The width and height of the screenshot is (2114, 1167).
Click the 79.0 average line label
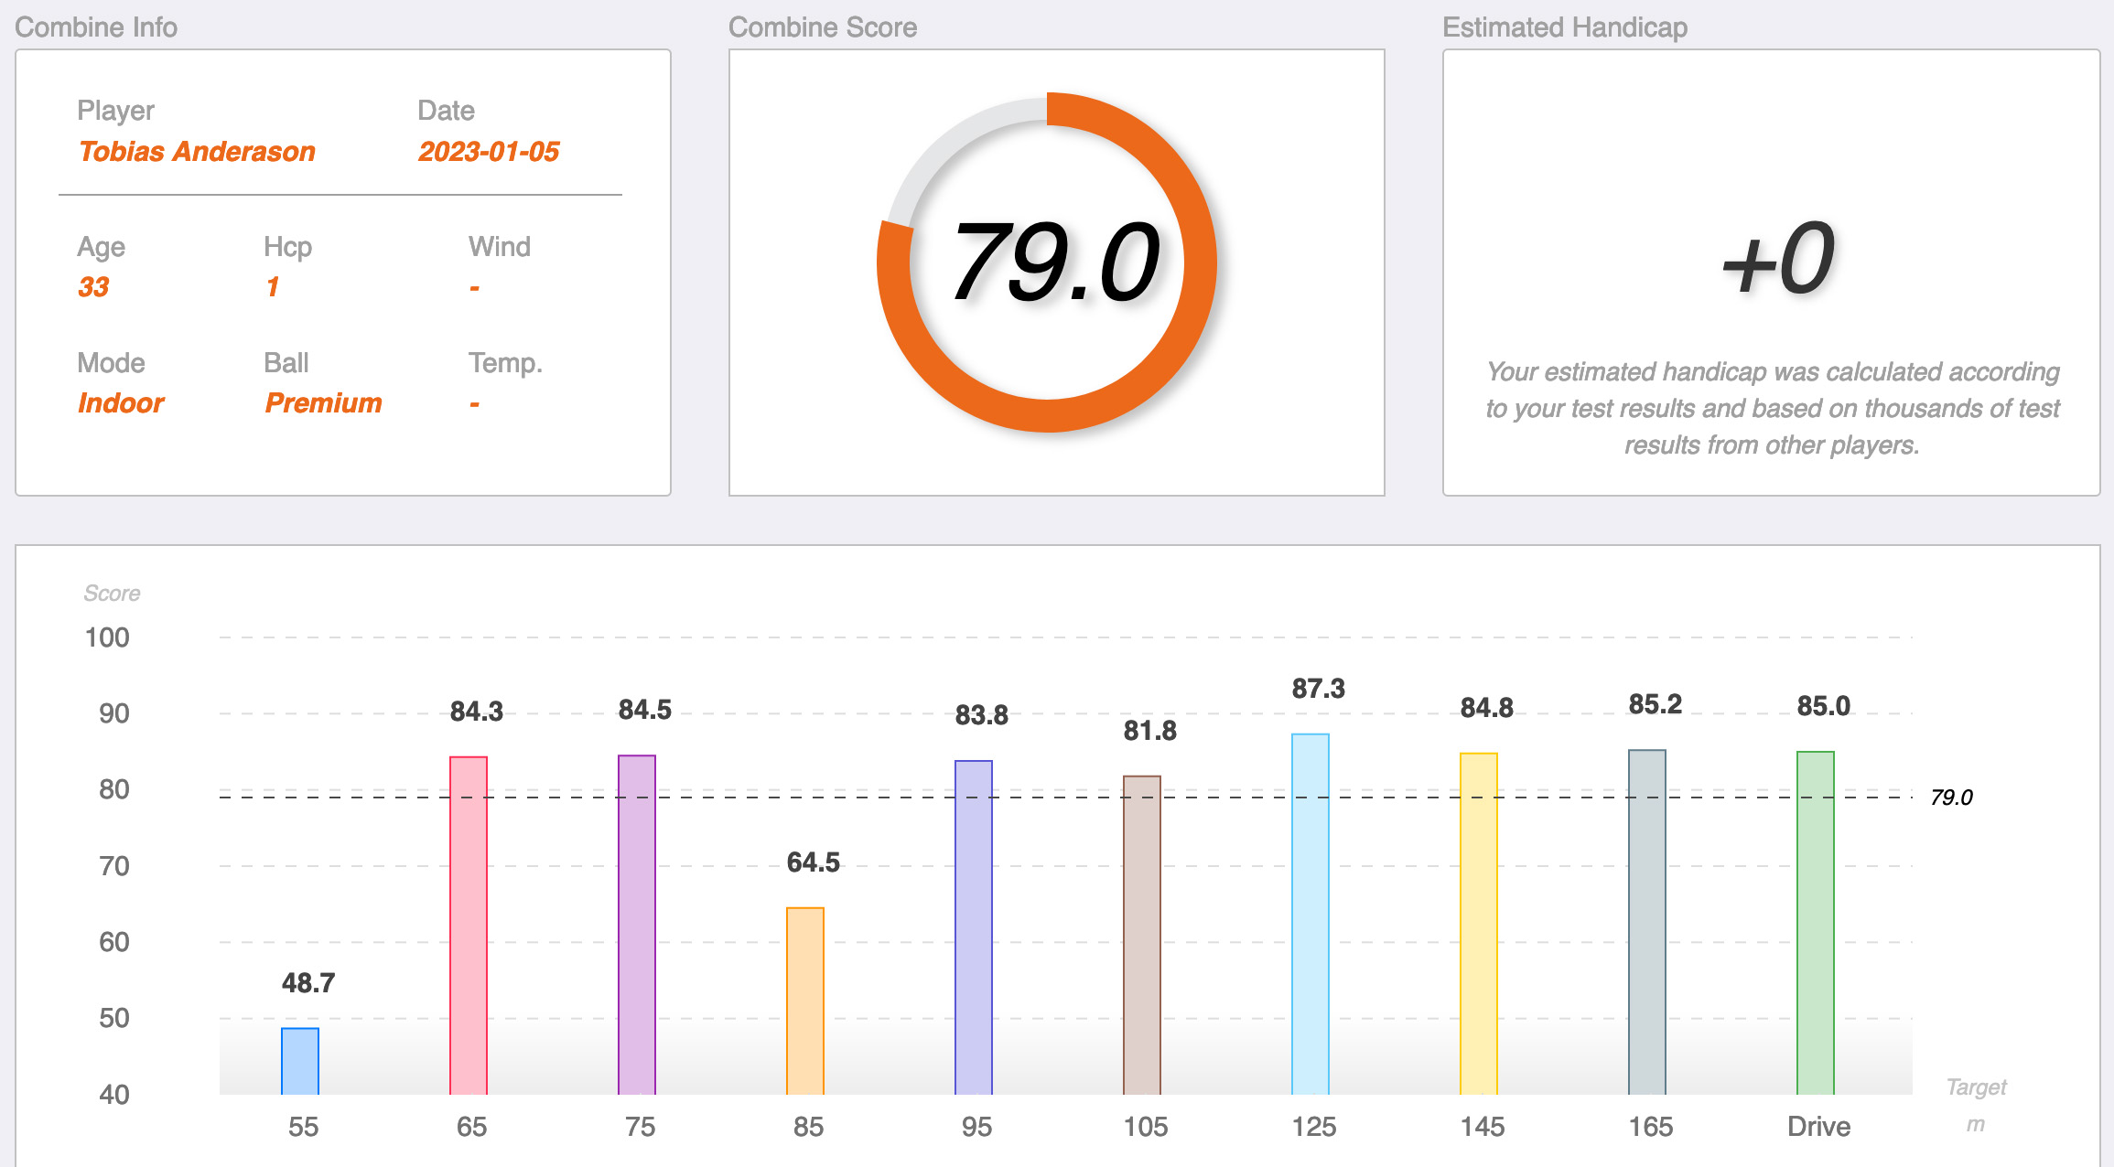(1951, 798)
